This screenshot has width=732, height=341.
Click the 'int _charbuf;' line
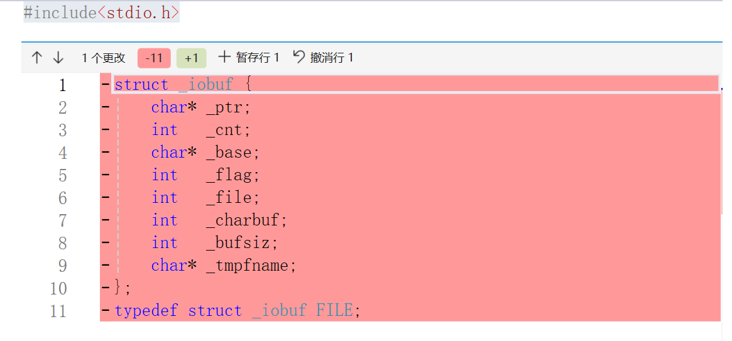(x=219, y=220)
